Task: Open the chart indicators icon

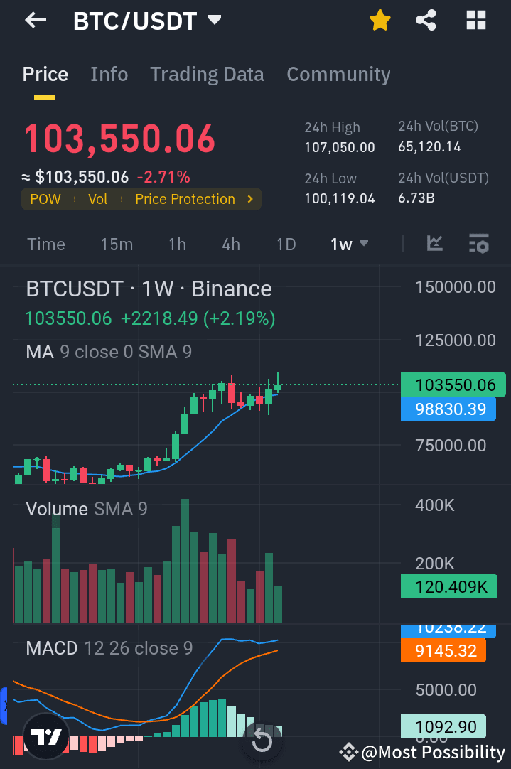Action: pyautogui.click(x=435, y=244)
